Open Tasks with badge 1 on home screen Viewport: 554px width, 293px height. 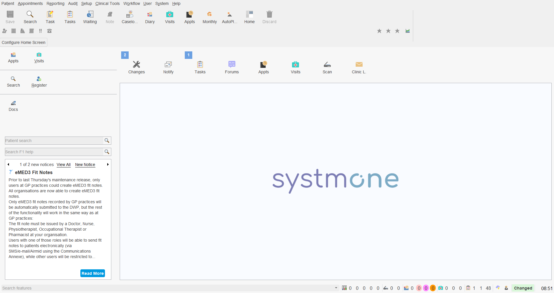click(x=200, y=68)
